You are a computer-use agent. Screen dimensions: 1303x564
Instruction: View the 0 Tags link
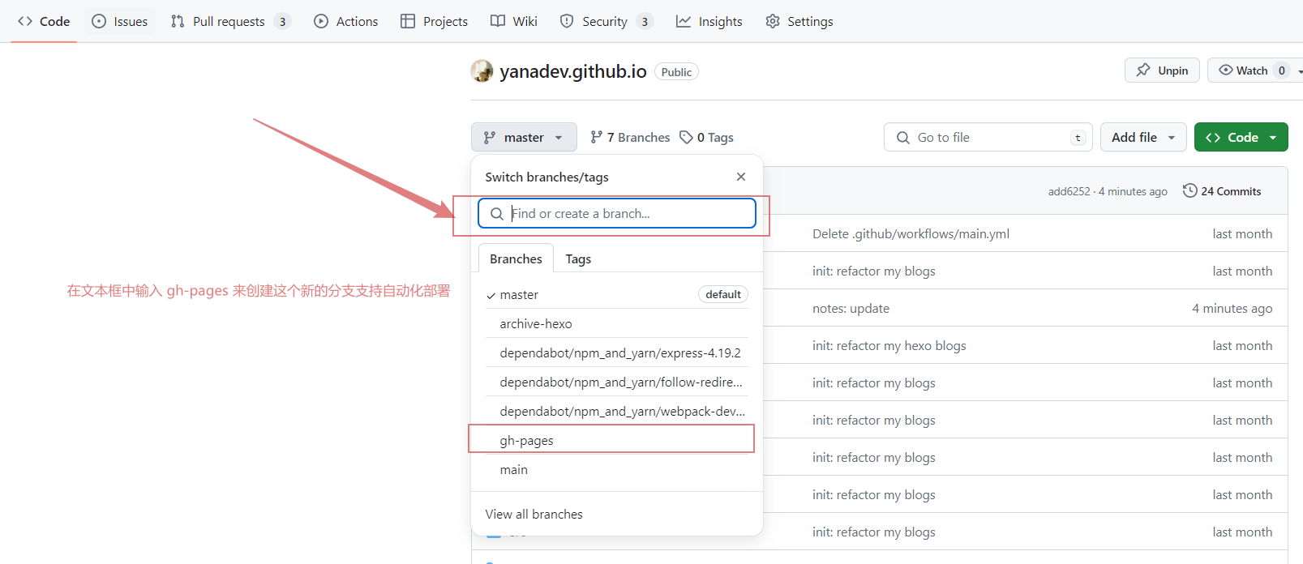pos(706,137)
